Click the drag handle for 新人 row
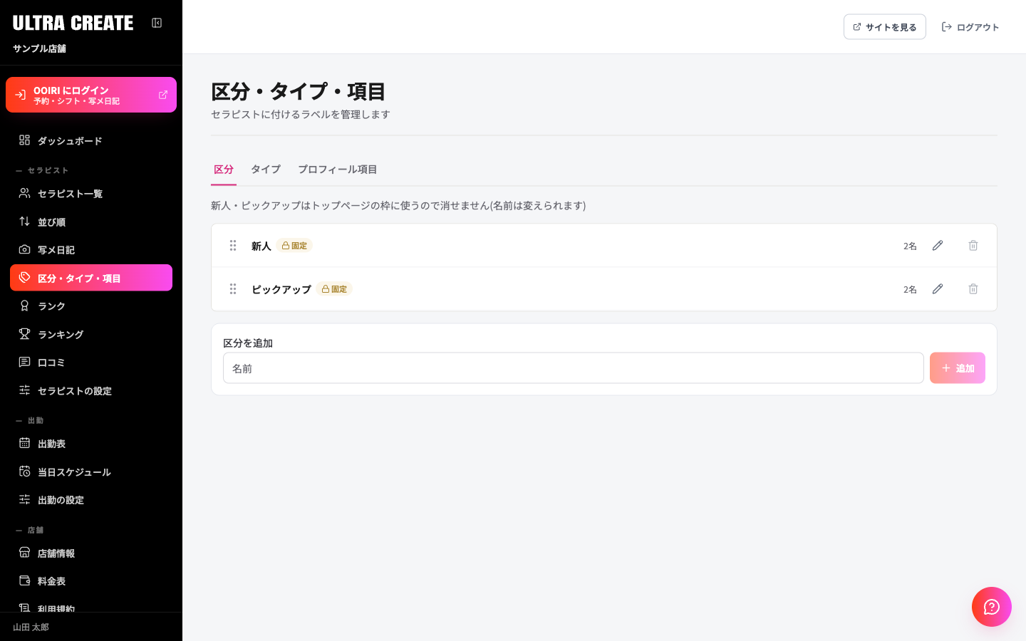This screenshot has width=1026, height=641. pyautogui.click(x=233, y=246)
